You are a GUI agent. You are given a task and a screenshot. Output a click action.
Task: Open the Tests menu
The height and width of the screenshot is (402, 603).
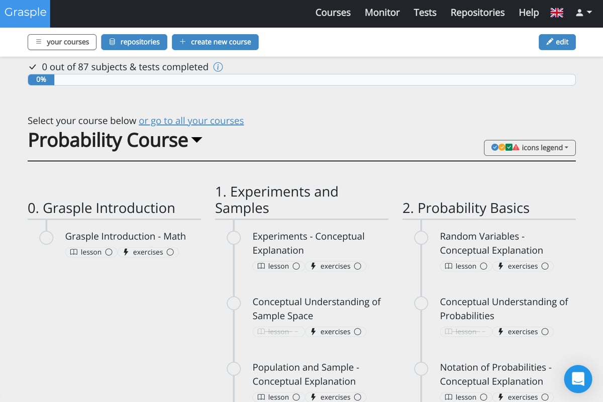pos(425,13)
